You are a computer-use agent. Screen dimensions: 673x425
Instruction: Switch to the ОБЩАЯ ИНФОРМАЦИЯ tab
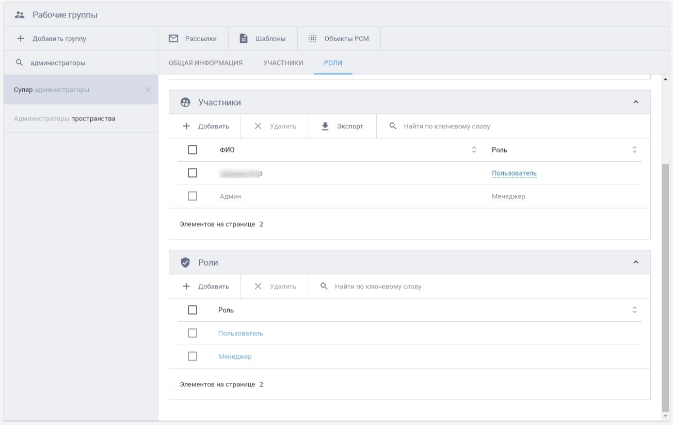205,63
